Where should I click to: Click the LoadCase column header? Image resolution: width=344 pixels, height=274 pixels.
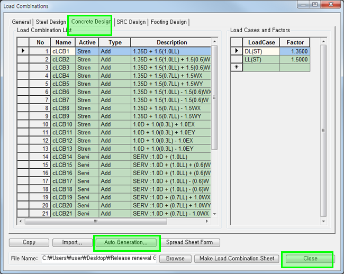pos(261,42)
